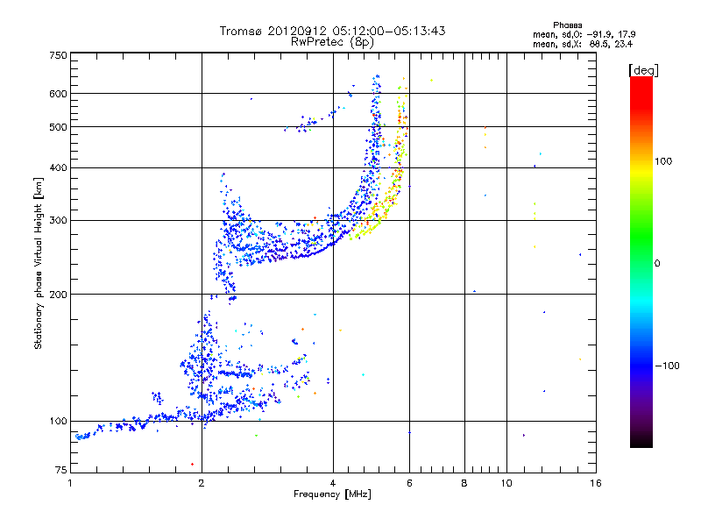This screenshot has height=526, width=701.
Task: Click y-axis tick label "600"
Action: click(58, 94)
